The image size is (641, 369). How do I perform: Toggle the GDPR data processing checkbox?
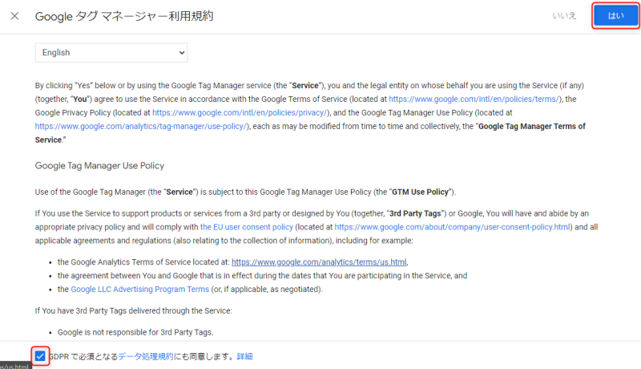(40, 356)
